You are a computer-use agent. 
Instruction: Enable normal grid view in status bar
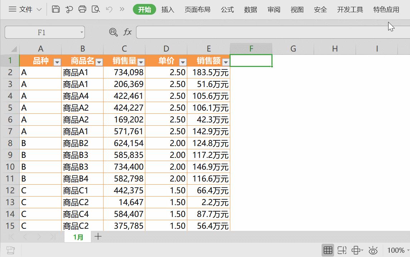click(328, 250)
